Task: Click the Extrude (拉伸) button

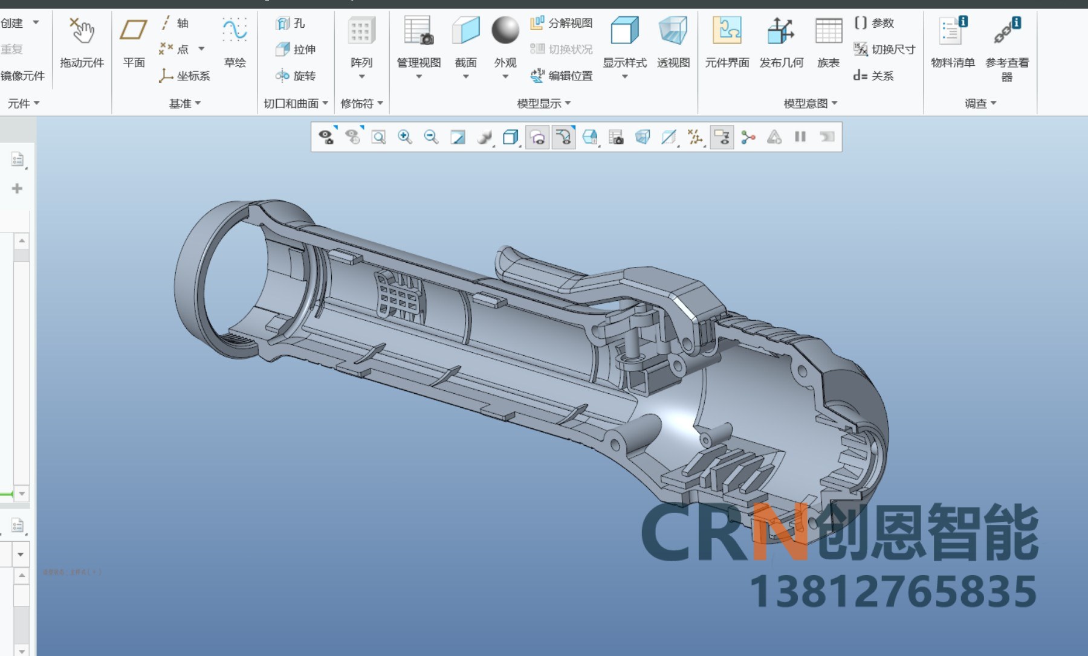Action: pyautogui.click(x=296, y=50)
